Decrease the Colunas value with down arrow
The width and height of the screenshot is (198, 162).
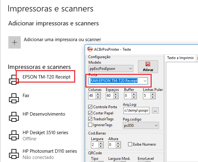coord(98,97)
